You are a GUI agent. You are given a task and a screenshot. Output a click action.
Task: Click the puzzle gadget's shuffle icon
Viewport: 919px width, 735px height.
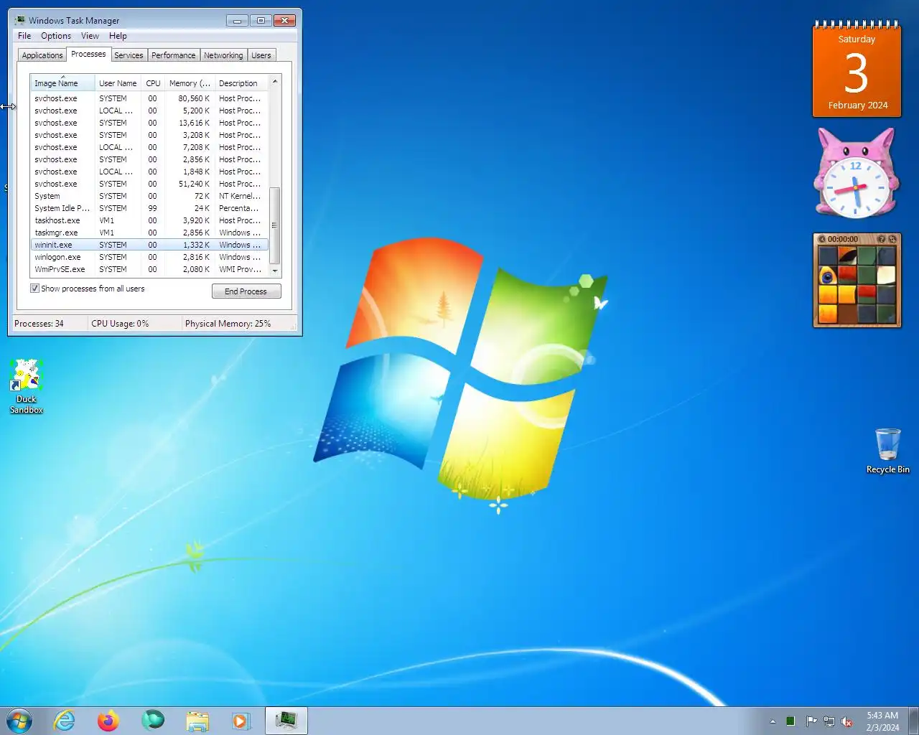point(892,239)
